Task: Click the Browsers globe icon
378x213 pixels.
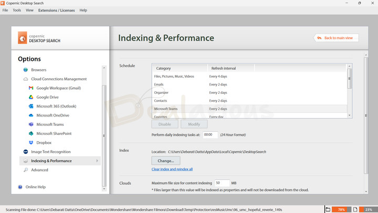Action: tap(26, 70)
